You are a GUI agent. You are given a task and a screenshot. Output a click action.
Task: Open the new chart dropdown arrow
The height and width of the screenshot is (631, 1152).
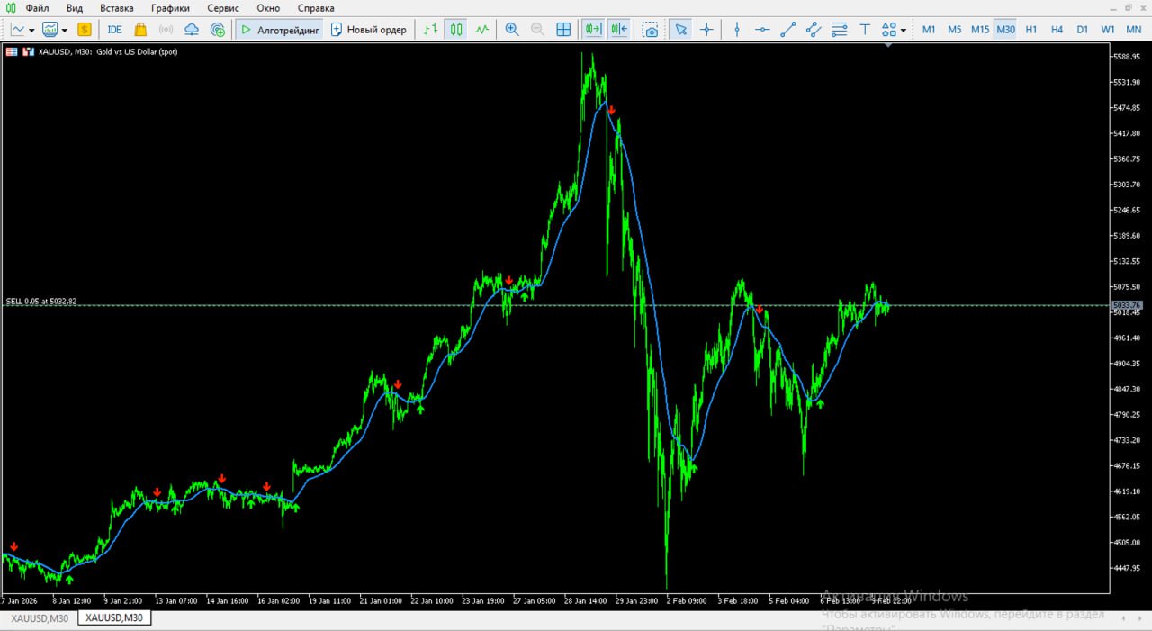pyautogui.click(x=30, y=29)
